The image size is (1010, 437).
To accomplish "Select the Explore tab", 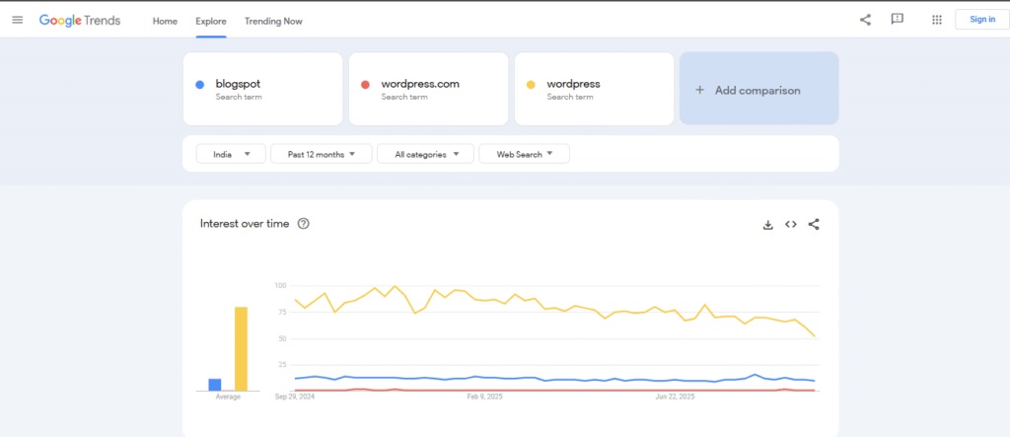I will coord(211,22).
